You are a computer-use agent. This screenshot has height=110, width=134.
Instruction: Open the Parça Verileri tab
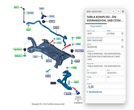(x=96, y=26)
